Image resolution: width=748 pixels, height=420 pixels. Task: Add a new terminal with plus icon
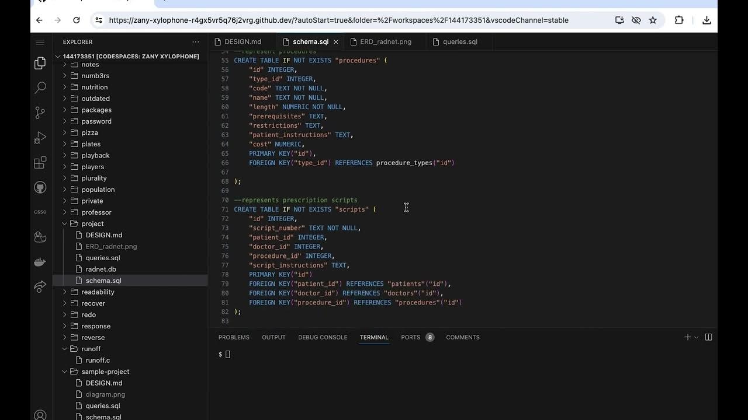[688, 337]
